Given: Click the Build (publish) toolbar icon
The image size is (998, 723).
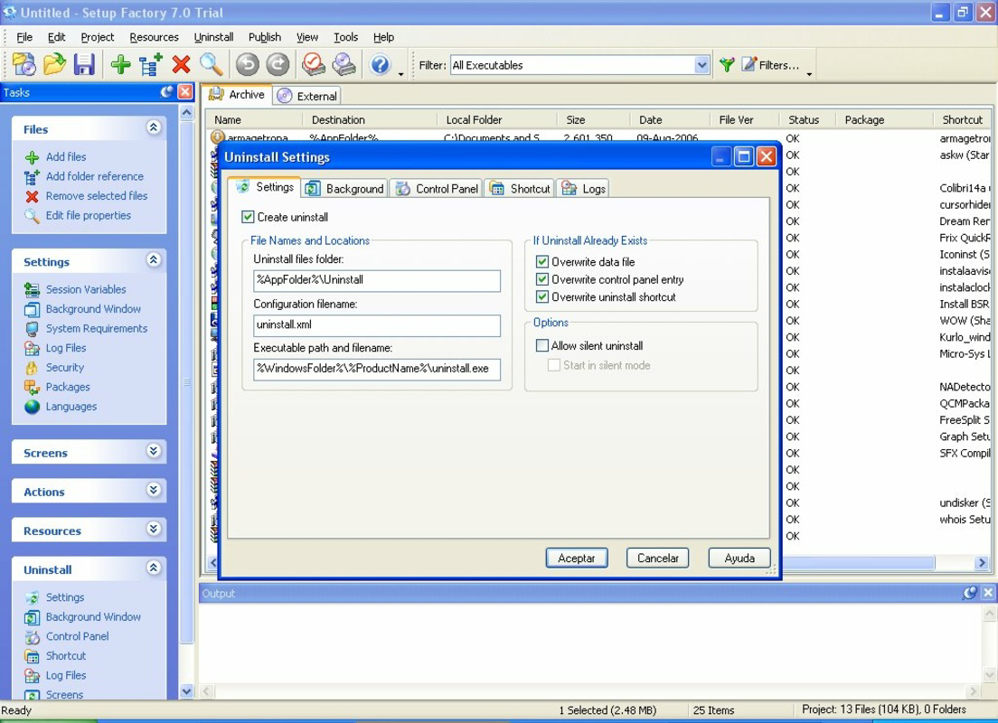Looking at the screenshot, I should click(344, 64).
